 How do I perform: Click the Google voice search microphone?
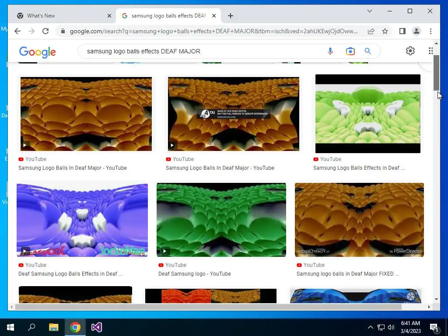pyautogui.click(x=330, y=51)
